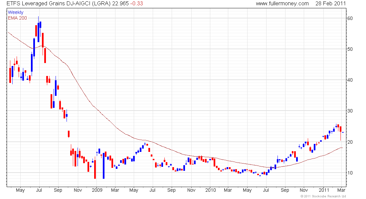
Task: Click the 30 price axis label
Action: pos(350,111)
